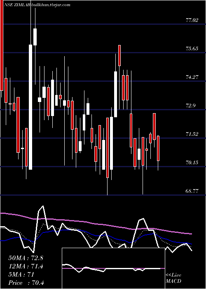Screen dimensions: 206x289
Task: Click the 5MA : 71 readout
Action: point(21,275)
